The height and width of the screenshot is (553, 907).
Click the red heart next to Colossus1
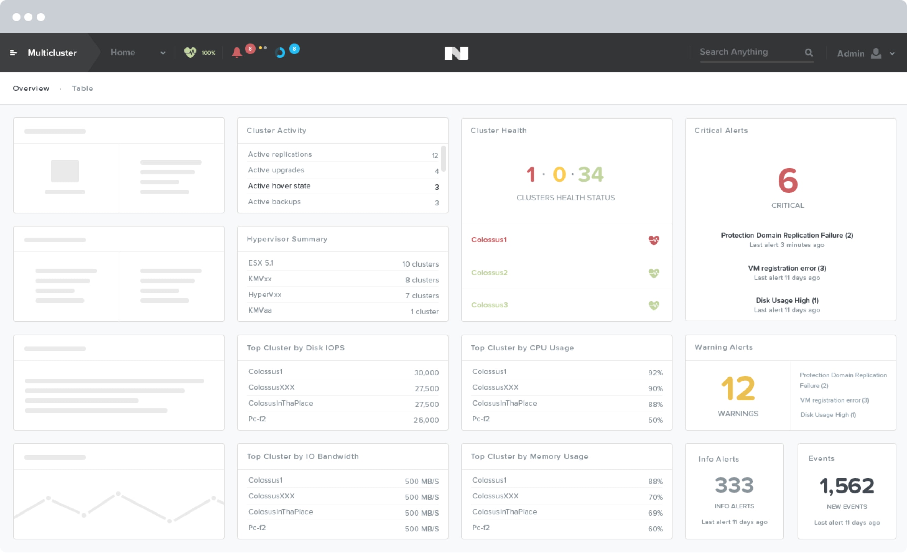point(654,240)
